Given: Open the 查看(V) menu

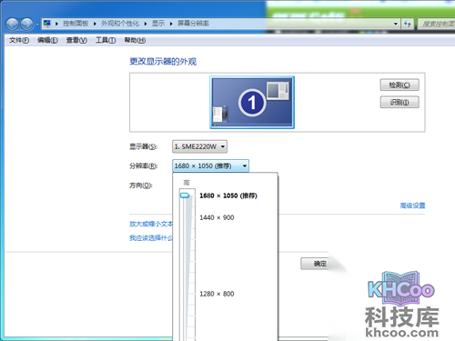Looking at the screenshot, I should point(76,40).
